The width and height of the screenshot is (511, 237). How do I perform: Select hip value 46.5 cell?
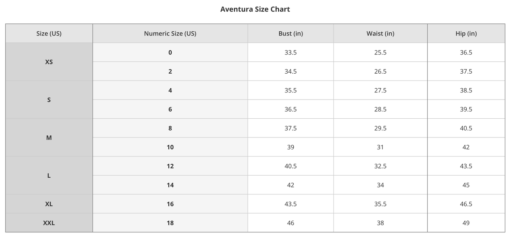466,204
